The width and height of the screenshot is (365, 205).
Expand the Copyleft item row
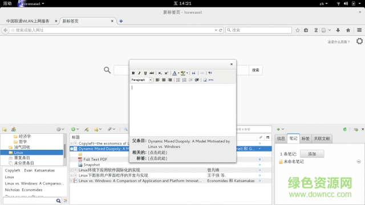click(x=72, y=143)
